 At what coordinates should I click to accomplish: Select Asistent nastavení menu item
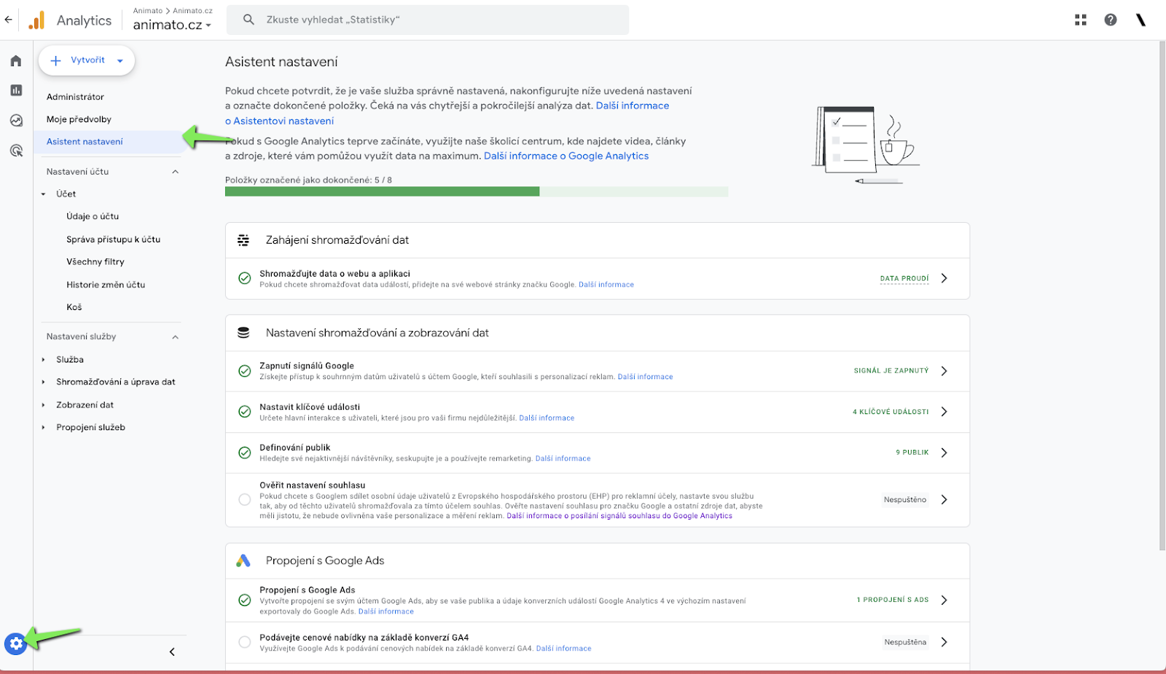[x=108, y=142]
